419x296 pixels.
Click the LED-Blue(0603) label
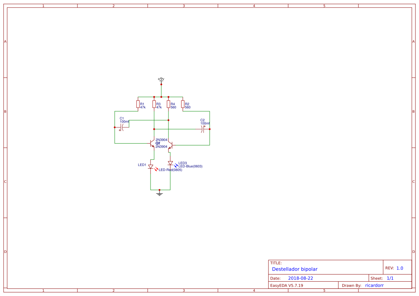tap(191, 166)
